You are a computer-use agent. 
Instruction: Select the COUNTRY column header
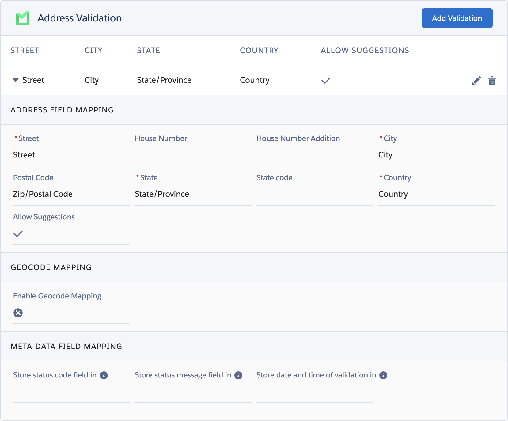[x=259, y=50]
